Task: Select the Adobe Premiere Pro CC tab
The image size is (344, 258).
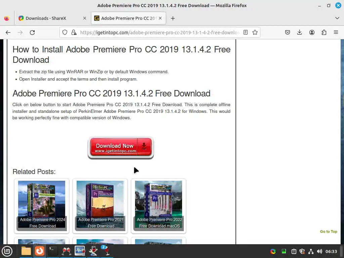Action: pyautogui.click(x=128, y=18)
